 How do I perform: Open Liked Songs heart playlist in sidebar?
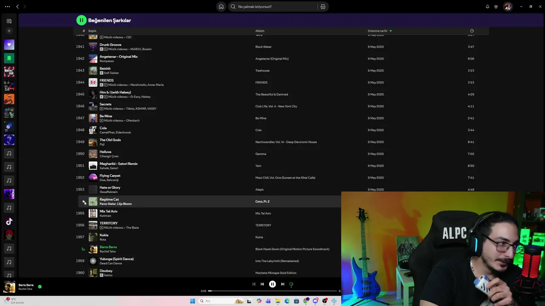click(9, 45)
